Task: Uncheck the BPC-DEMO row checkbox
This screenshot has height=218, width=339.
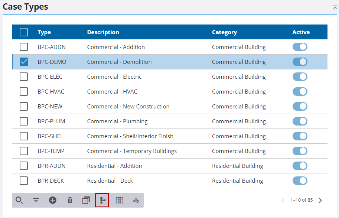Action: [x=24, y=62]
